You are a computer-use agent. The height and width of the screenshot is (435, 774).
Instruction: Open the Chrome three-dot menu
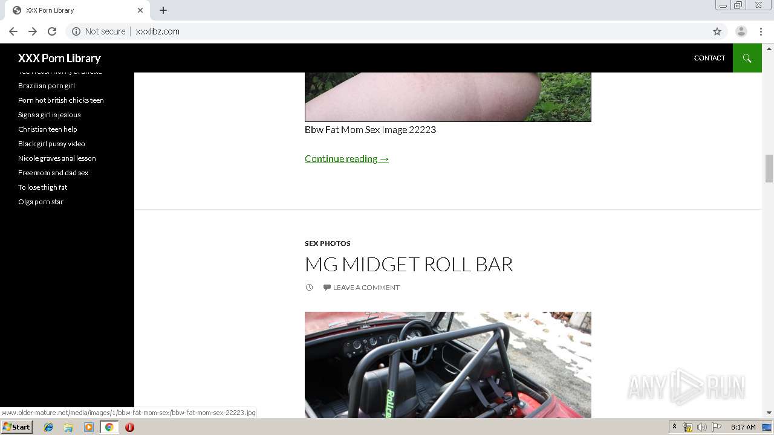tap(761, 31)
